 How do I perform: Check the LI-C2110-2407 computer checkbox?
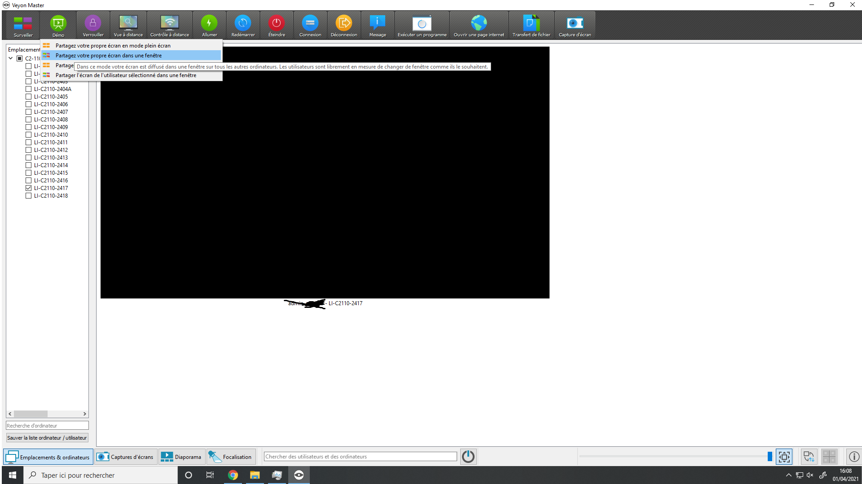[28, 112]
